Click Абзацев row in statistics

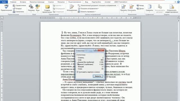coord(91,67)
